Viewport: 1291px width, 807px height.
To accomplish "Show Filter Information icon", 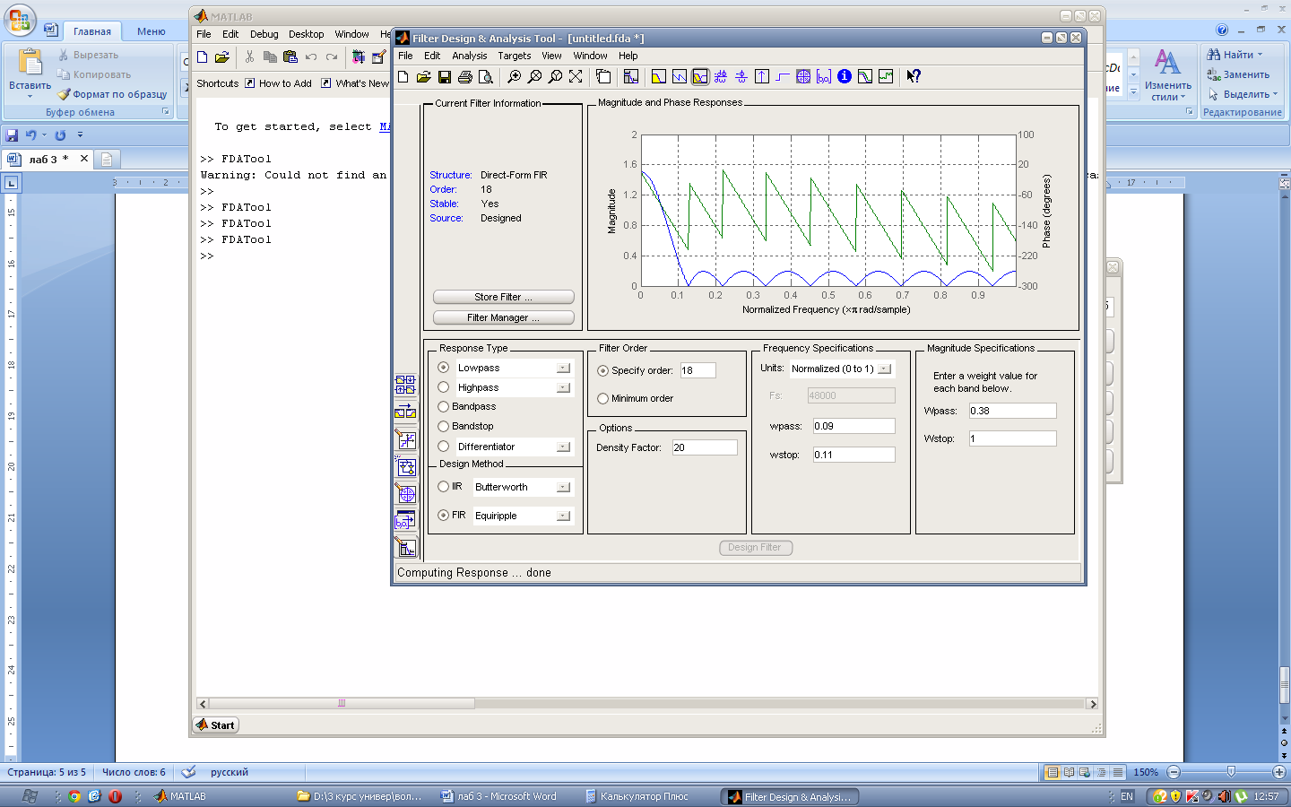I will pyautogui.click(x=845, y=77).
